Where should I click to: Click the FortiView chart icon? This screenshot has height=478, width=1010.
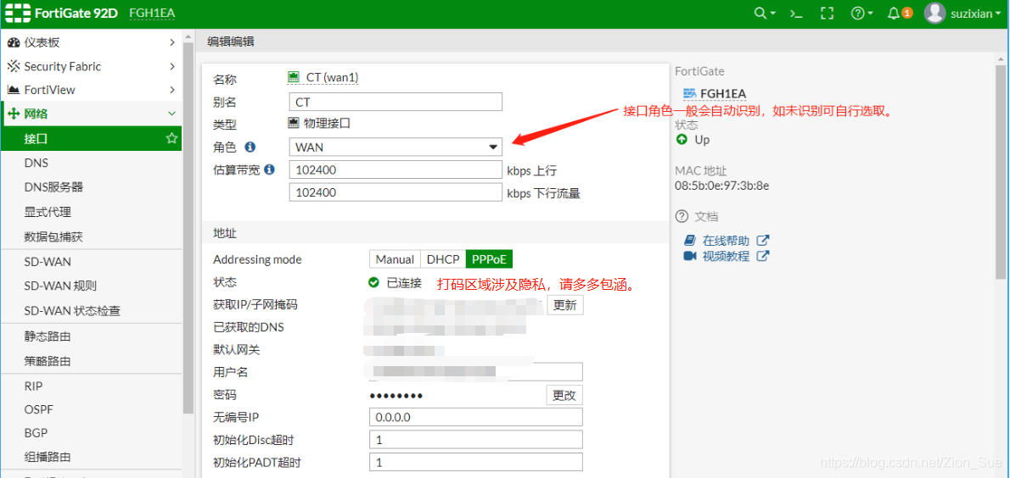coord(13,90)
